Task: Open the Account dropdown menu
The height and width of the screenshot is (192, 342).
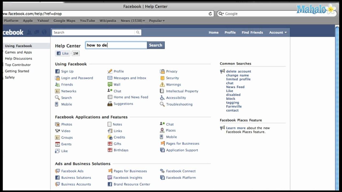Action: 278,32
